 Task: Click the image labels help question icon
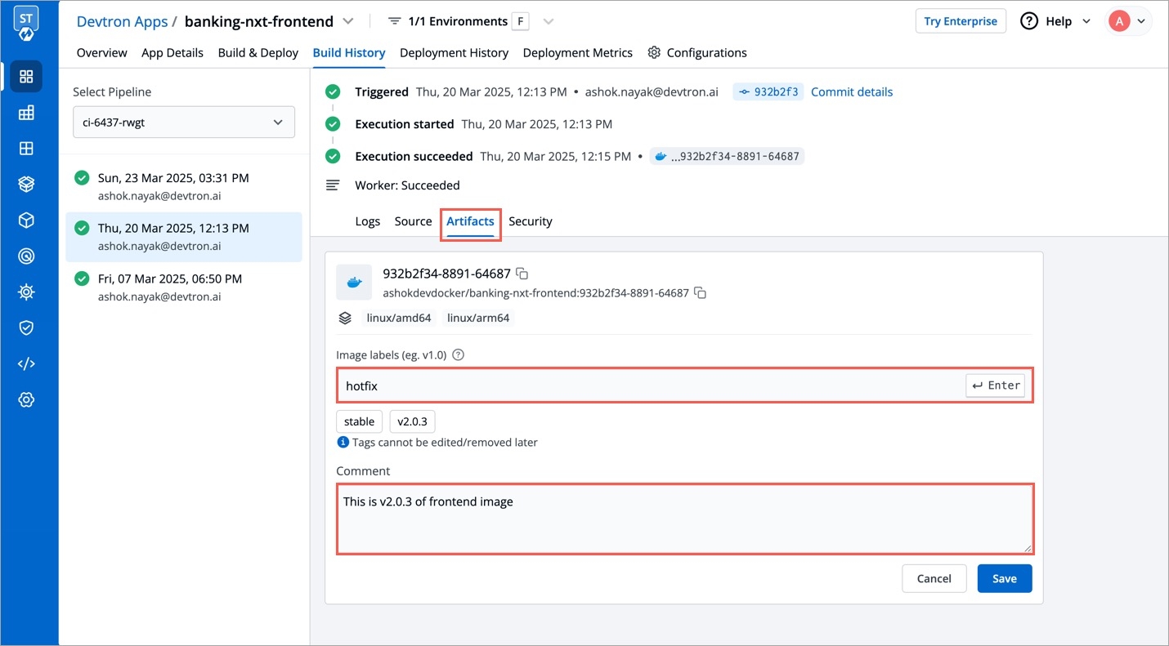point(459,354)
